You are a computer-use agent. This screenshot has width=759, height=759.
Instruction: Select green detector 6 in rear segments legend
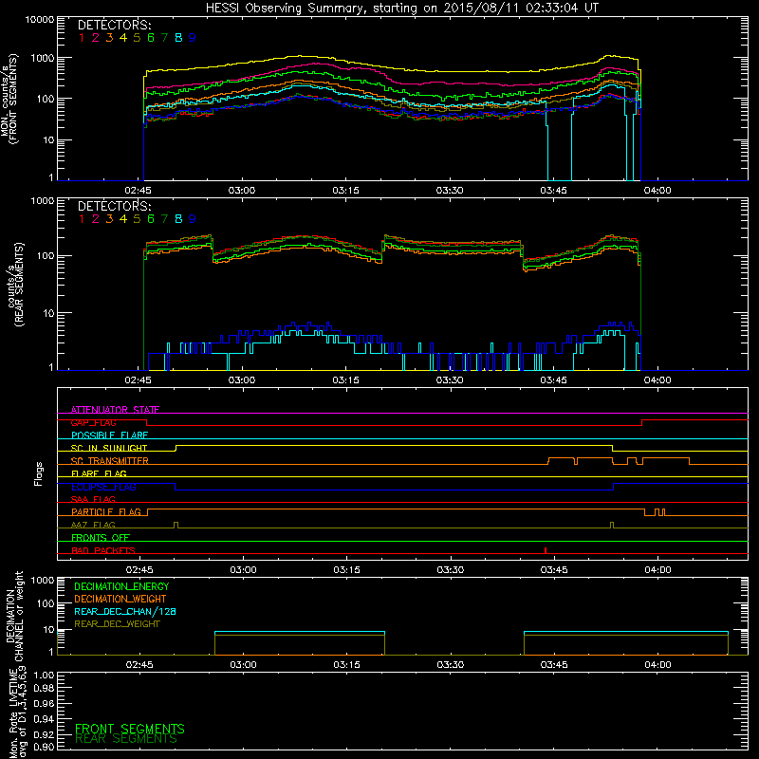point(151,219)
